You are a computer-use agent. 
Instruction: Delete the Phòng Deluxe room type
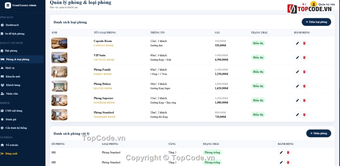tap(304, 86)
